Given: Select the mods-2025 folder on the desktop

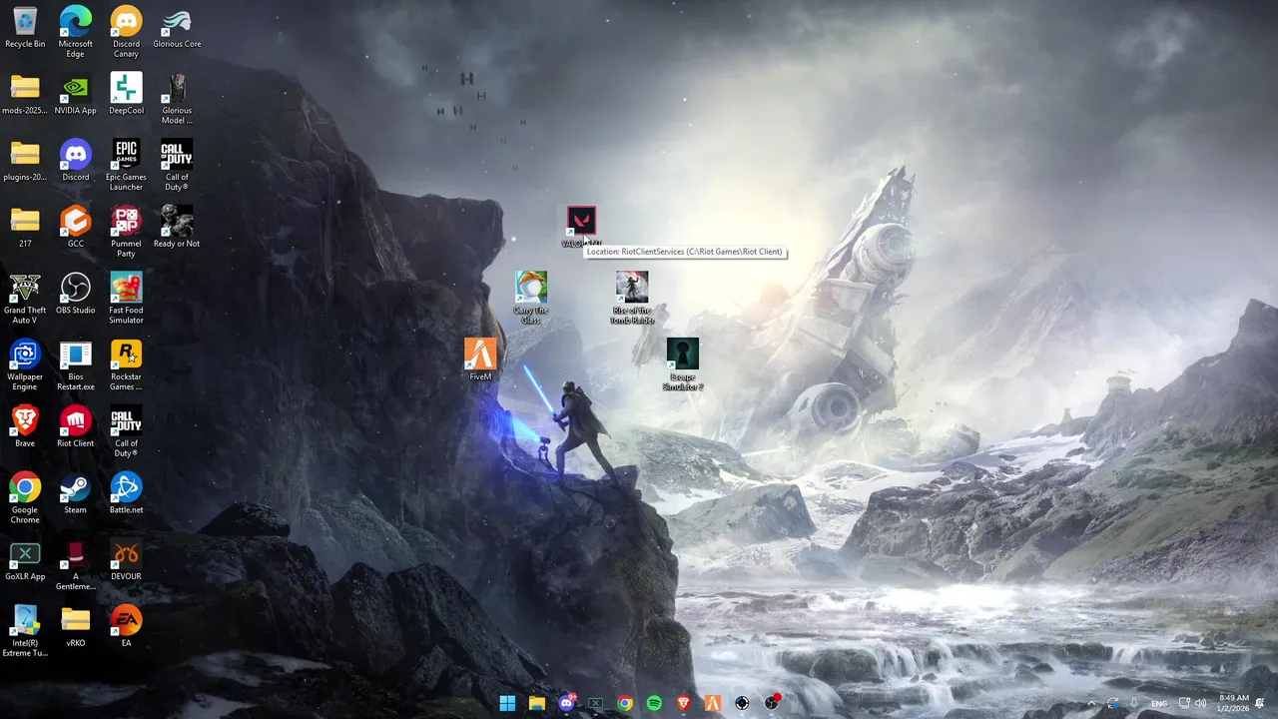Looking at the screenshot, I should click(25, 94).
